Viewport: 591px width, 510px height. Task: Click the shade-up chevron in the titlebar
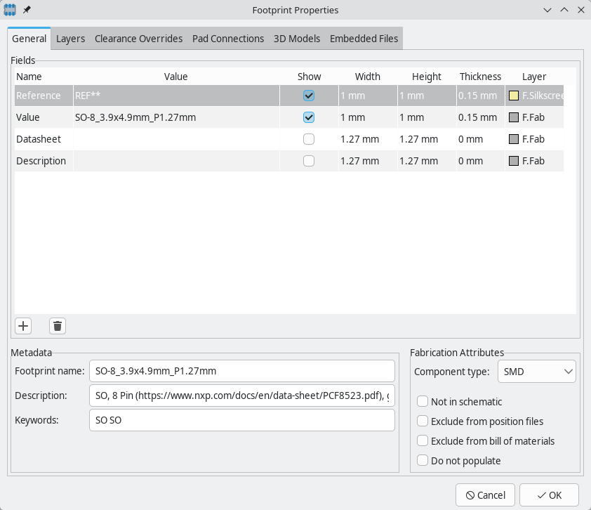[564, 10]
